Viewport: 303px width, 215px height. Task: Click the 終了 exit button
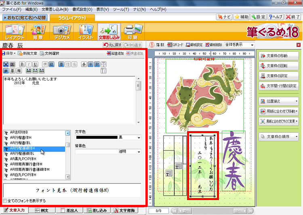click(292, 17)
